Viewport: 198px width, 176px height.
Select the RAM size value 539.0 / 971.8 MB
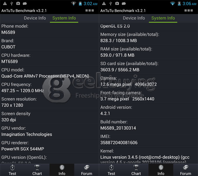[x=117, y=55]
